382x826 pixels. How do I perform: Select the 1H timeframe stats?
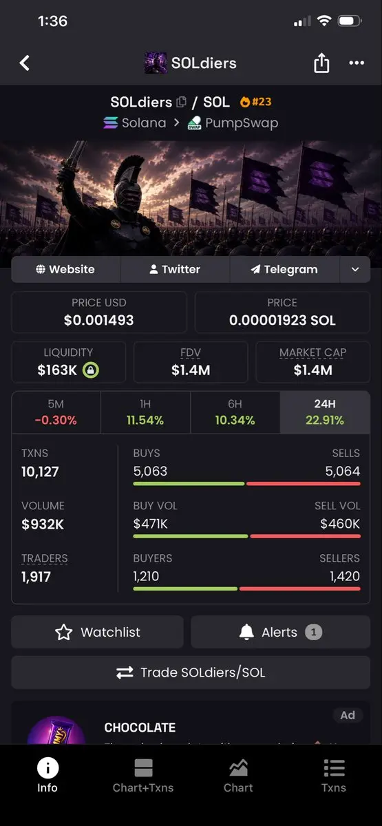coord(145,412)
